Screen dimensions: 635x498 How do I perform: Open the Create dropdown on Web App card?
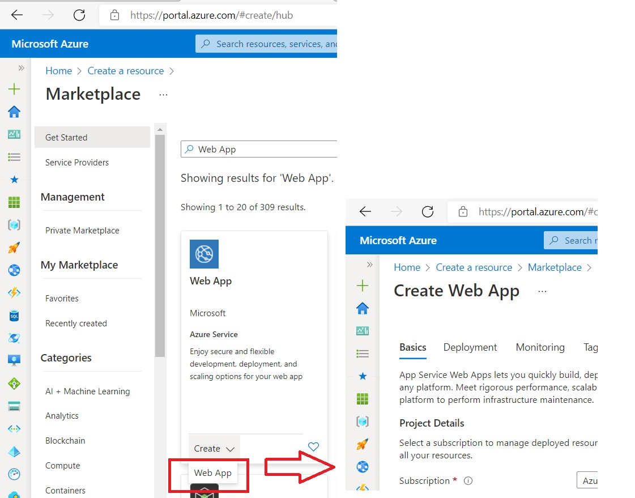[214, 449]
